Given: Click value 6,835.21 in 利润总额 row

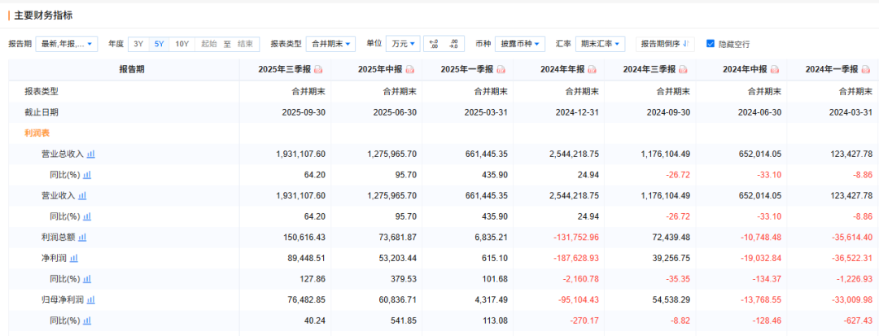Looking at the screenshot, I should click(x=492, y=238).
